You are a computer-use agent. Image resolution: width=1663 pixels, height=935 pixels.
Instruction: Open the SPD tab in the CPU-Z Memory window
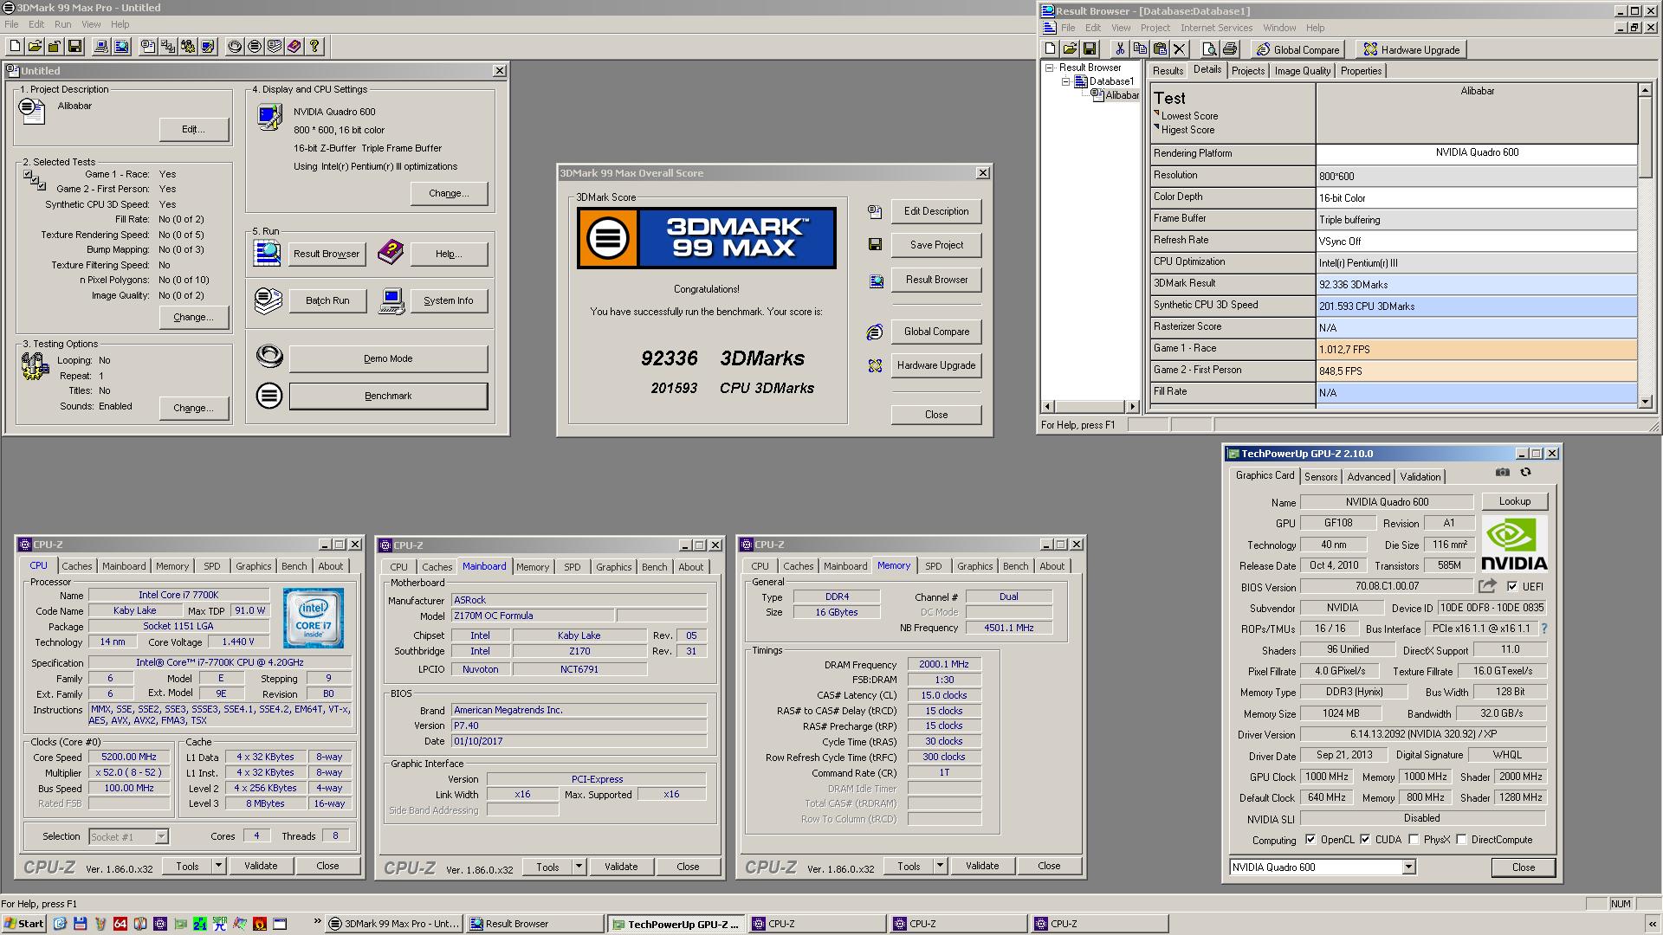pos(933,566)
